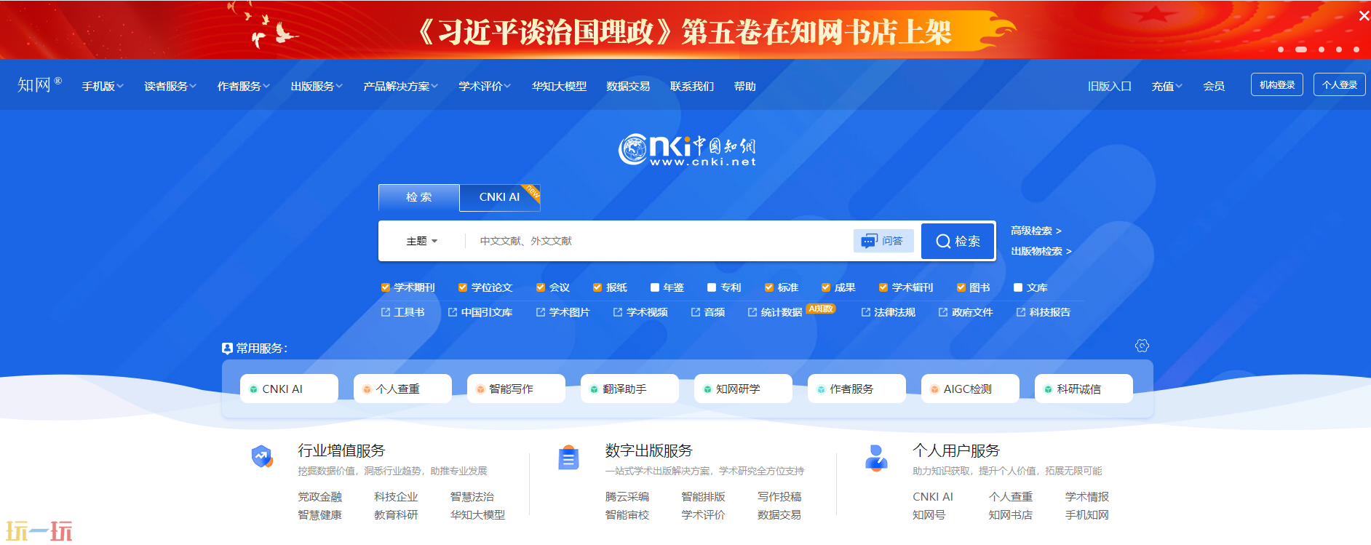Viewport: 1371px width, 545px height.
Task: Expand the 学术评价 menu
Action: [x=485, y=86]
